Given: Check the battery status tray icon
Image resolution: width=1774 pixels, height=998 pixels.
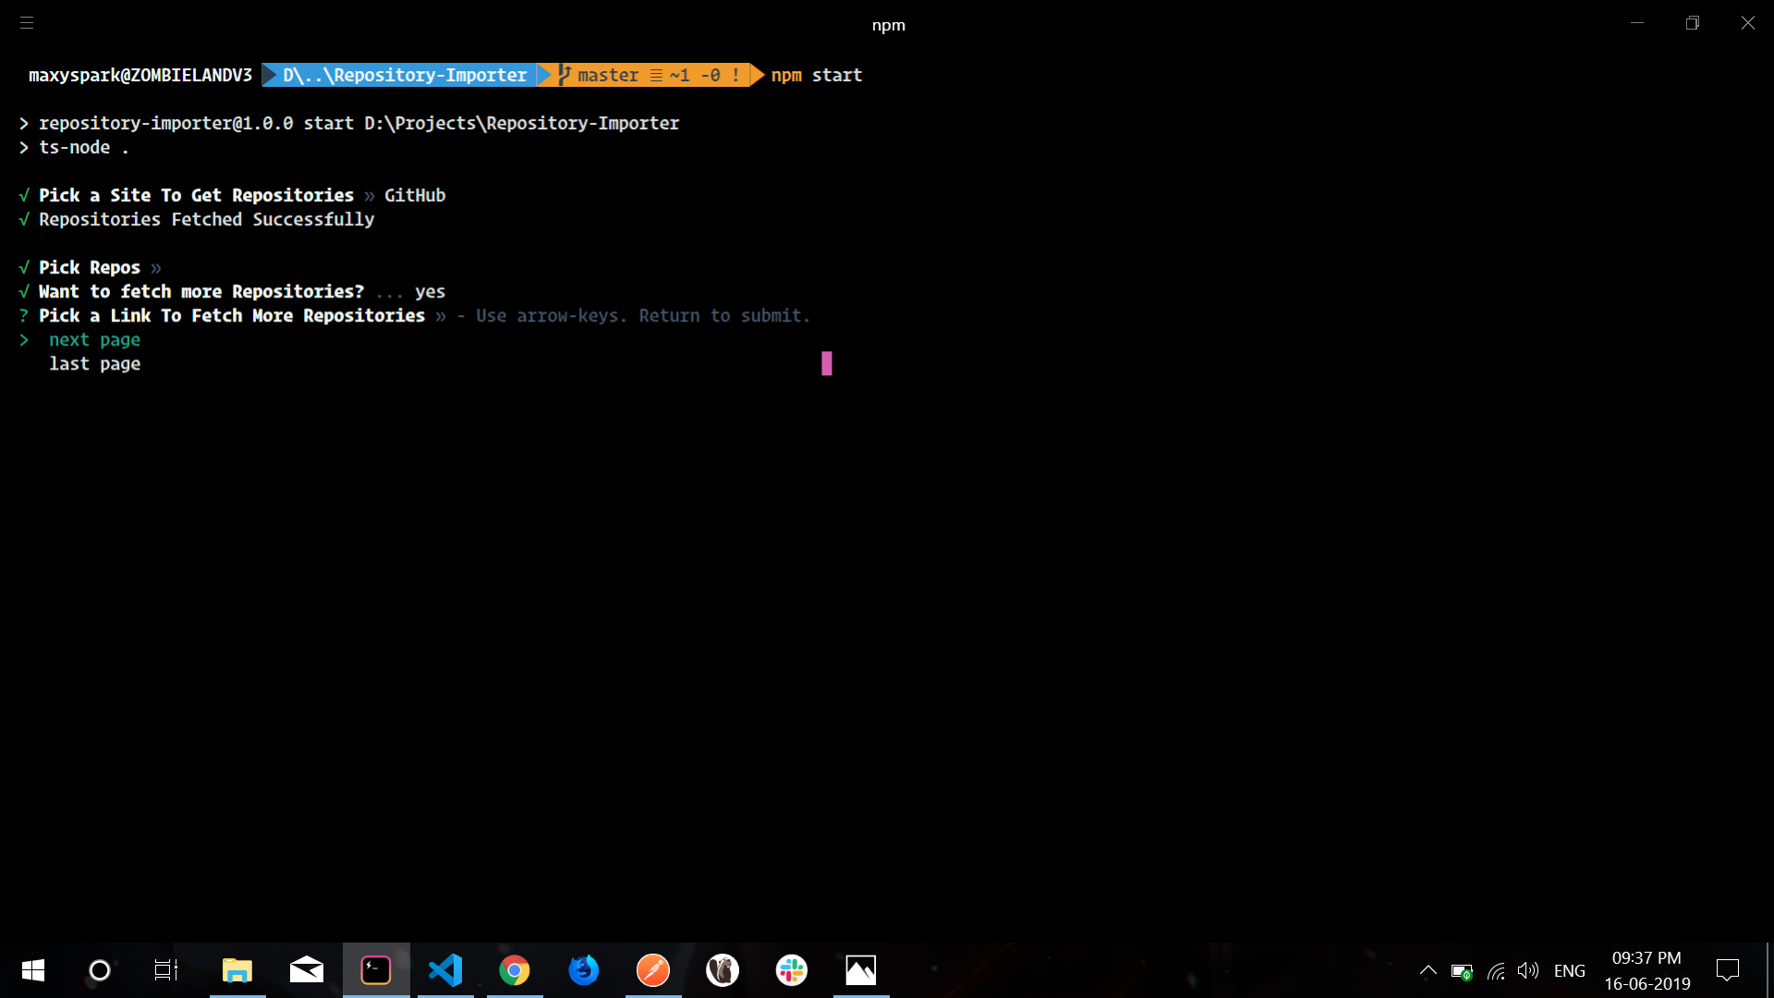Looking at the screenshot, I should (x=1462, y=971).
